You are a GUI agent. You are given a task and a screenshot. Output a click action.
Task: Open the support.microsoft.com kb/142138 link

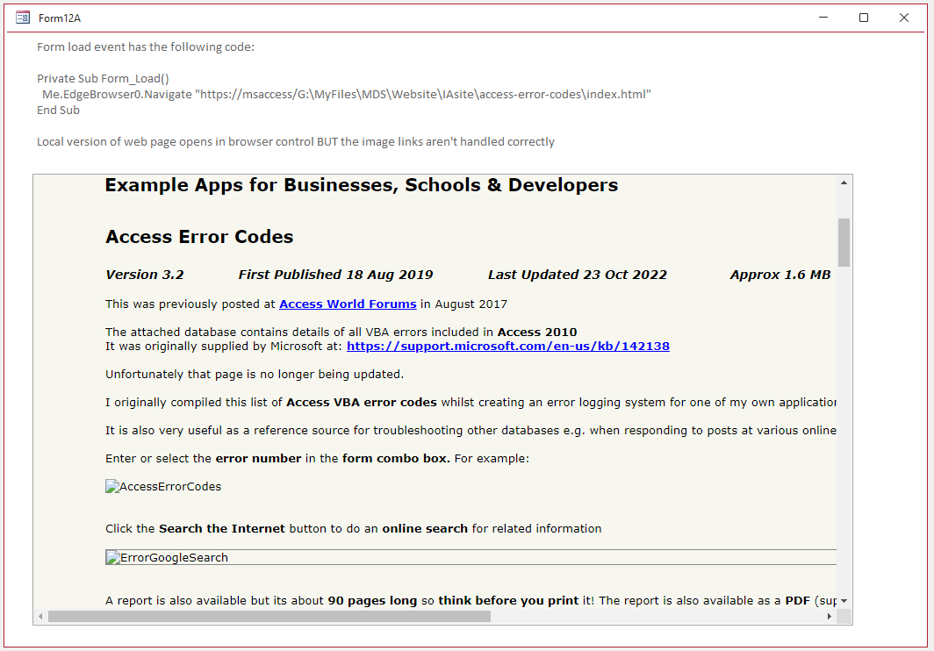(508, 346)
